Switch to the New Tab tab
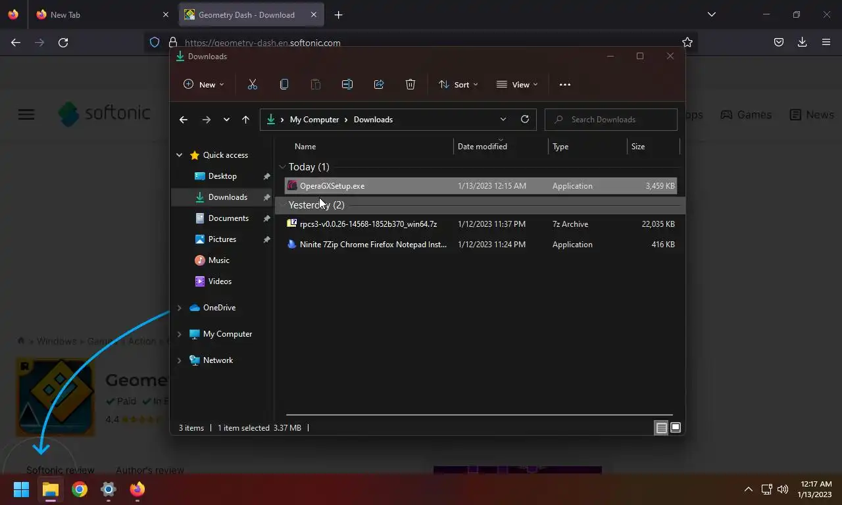The width and height of the screenshot is (842, 505). coord(103,14)
